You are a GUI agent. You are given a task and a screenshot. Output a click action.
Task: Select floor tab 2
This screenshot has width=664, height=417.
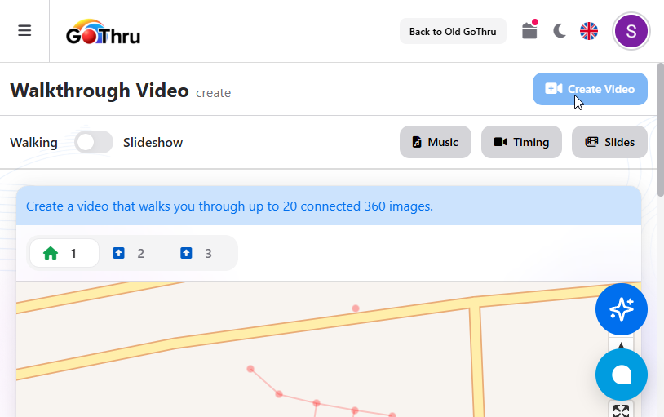coord(131,253)
